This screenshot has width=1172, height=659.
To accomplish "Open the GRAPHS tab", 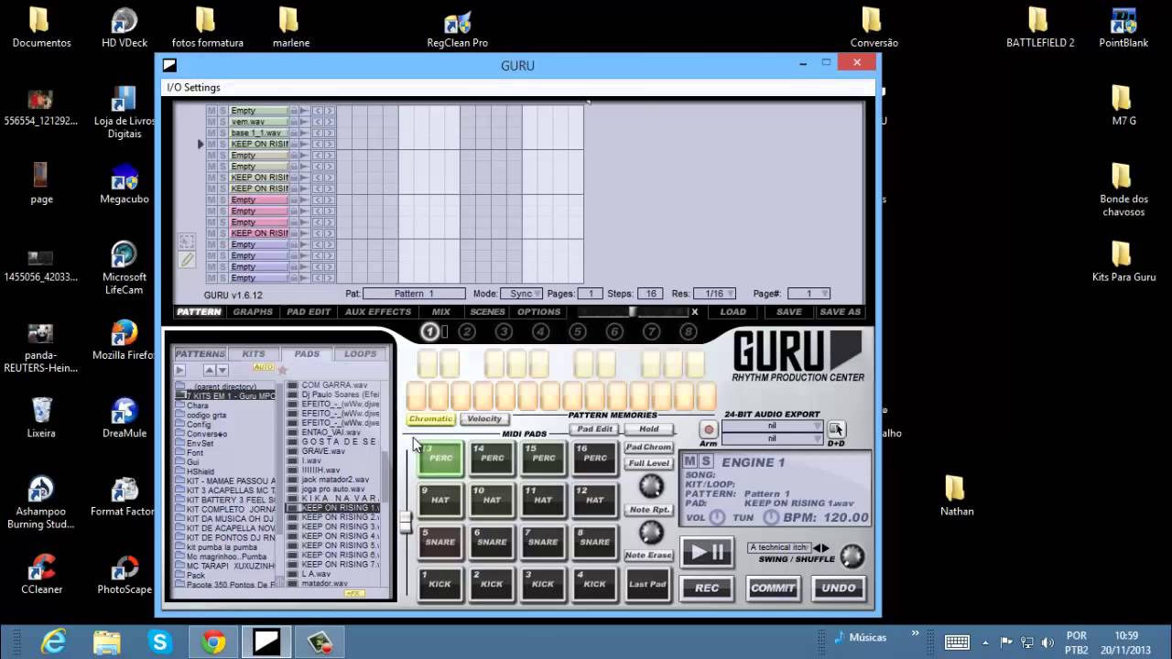I will 253,312.
